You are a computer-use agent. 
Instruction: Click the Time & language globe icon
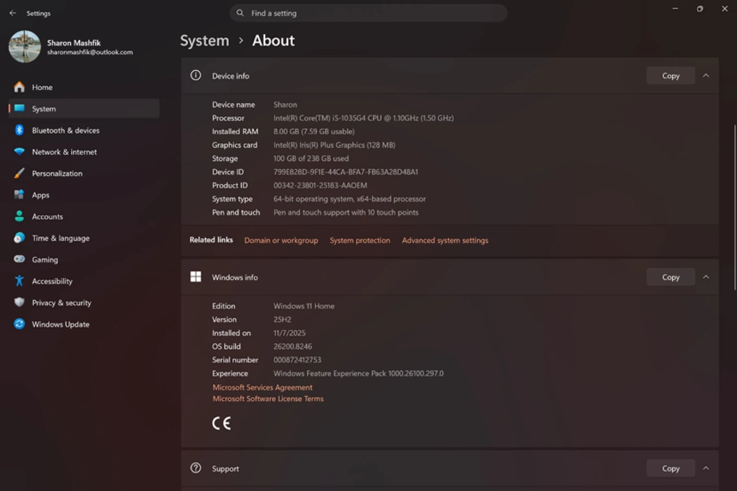pyautogui.click(x=19, y=238)
